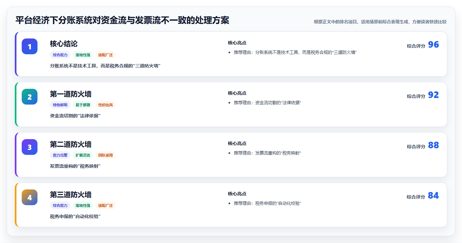Click 核心亮点 heading in 第一道防火墙 card
Image resolution: width=462 pixels, height=243 pixels.
pos(237,93)
